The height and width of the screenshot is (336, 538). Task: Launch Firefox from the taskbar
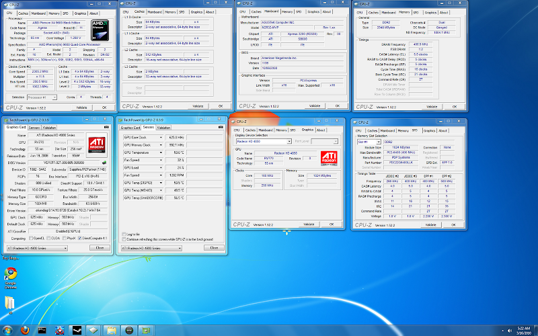(x=24, y=330)
